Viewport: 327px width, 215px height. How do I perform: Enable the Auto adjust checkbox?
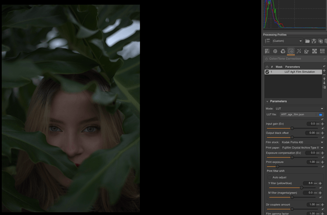pyautogui.click(x=270, y=178)
